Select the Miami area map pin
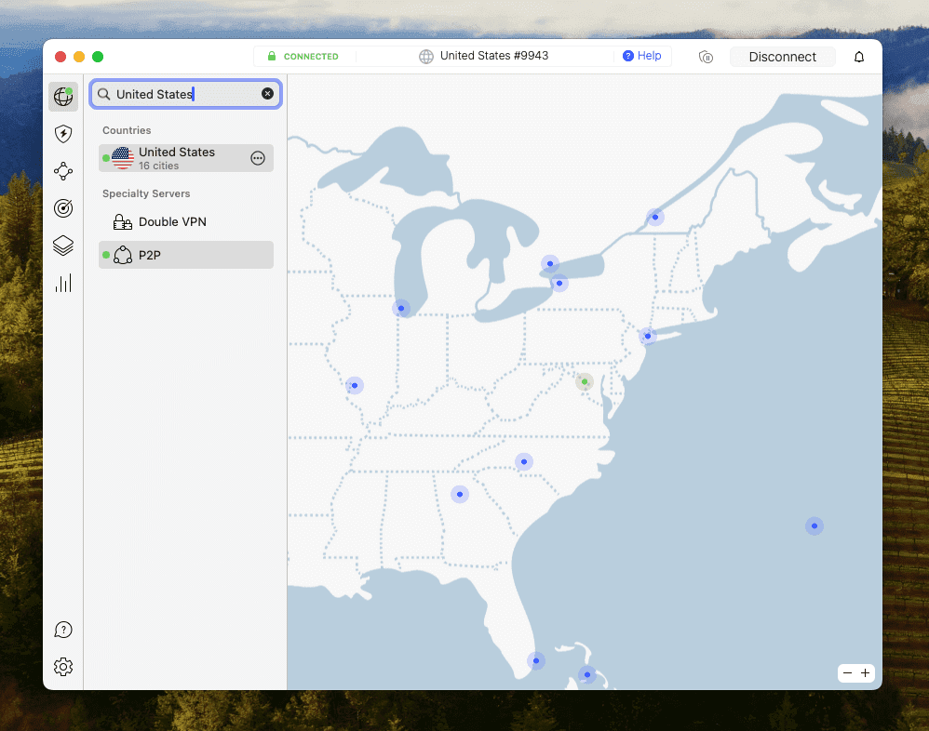This screenshot has width=929, height=731. click(536, 660)
